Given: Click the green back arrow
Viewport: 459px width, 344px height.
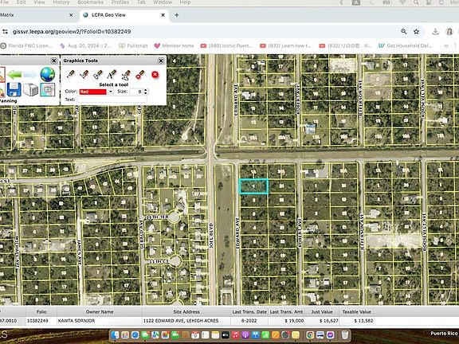Looking at the screenshot, I should tap(14, 75).
